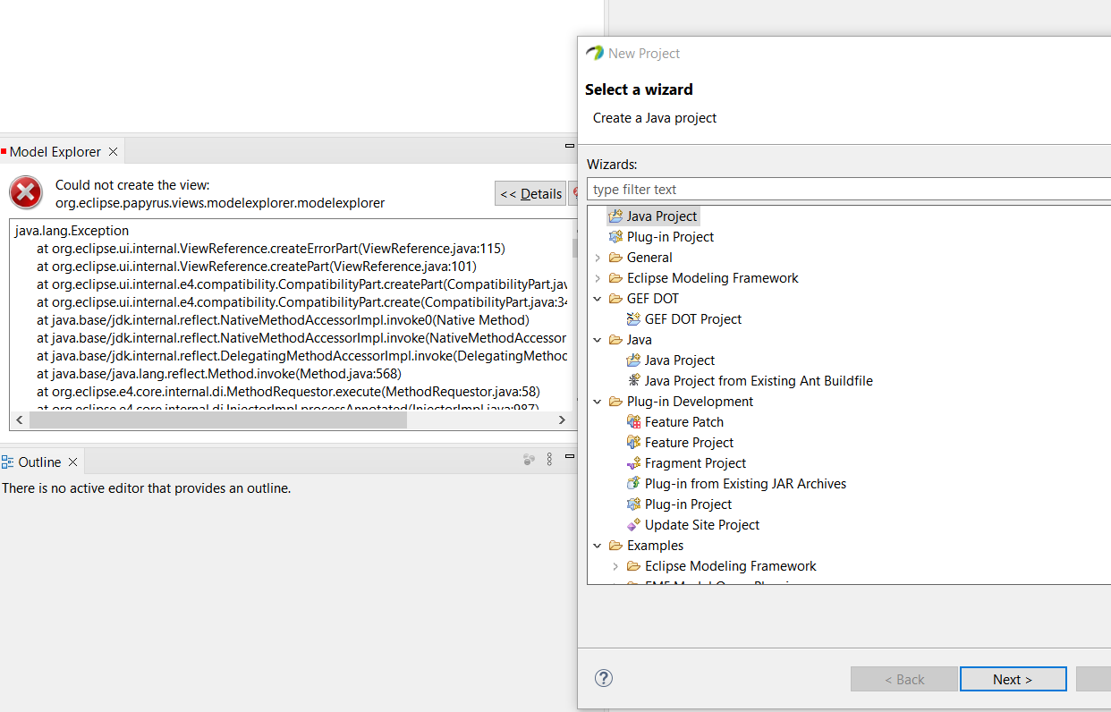Choose the Feature Project wizard icon

[633, 443]
